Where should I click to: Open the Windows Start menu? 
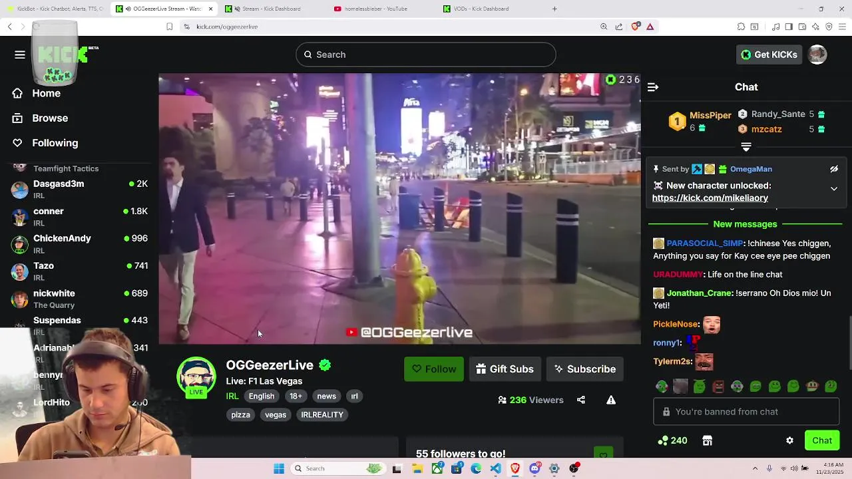coord(279,468)
